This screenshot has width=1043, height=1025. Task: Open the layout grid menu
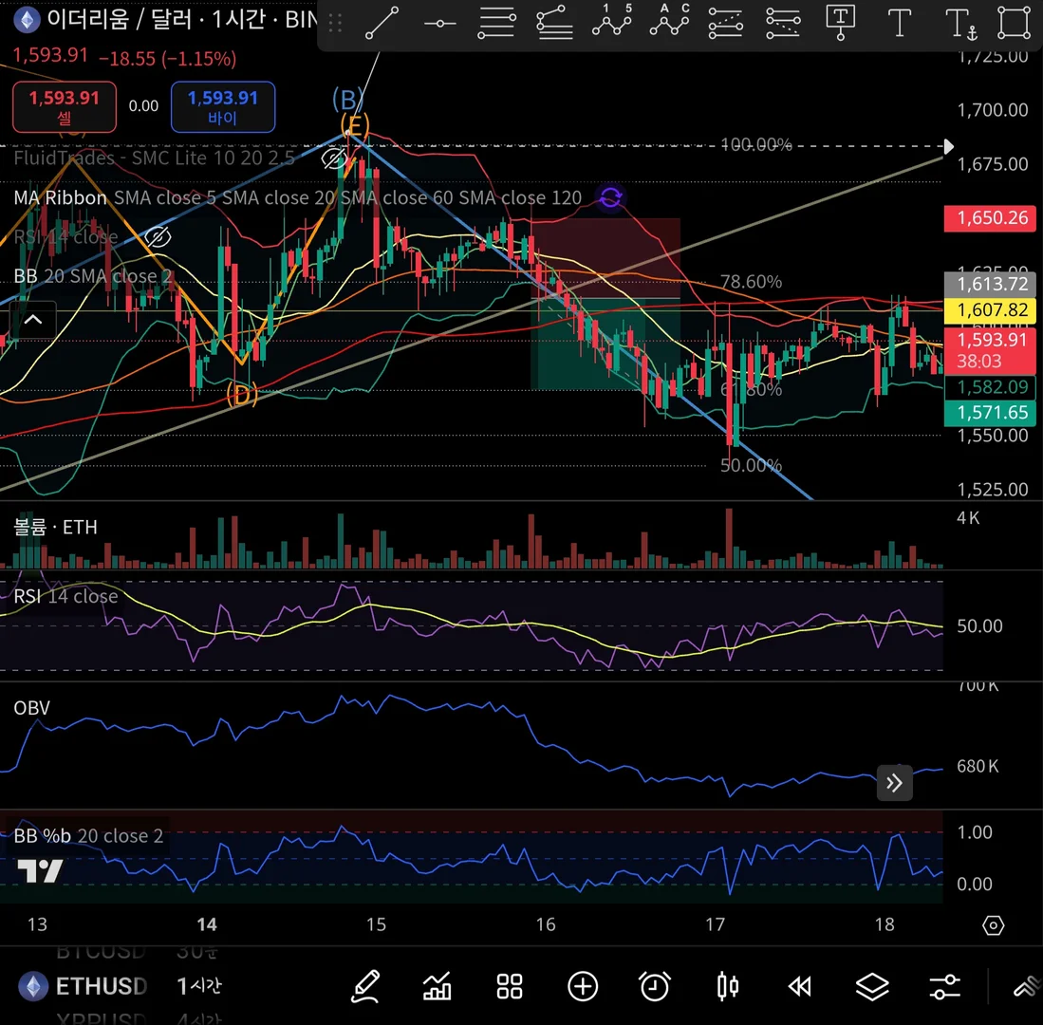(510, 986)
